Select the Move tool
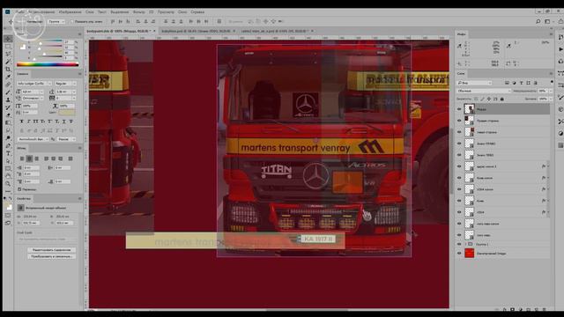Image resolution: width=564 pixels, height=317 pixels. [8, 39]
